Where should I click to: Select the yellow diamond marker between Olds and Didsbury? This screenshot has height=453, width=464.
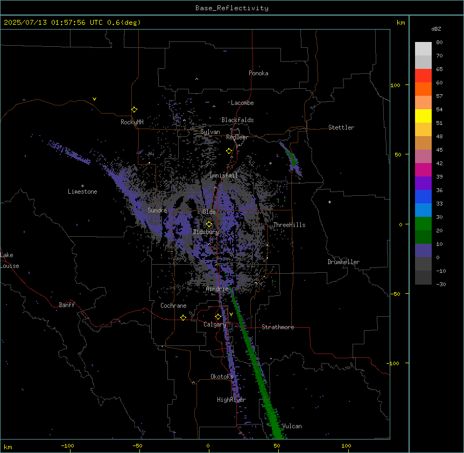(209, 224)
